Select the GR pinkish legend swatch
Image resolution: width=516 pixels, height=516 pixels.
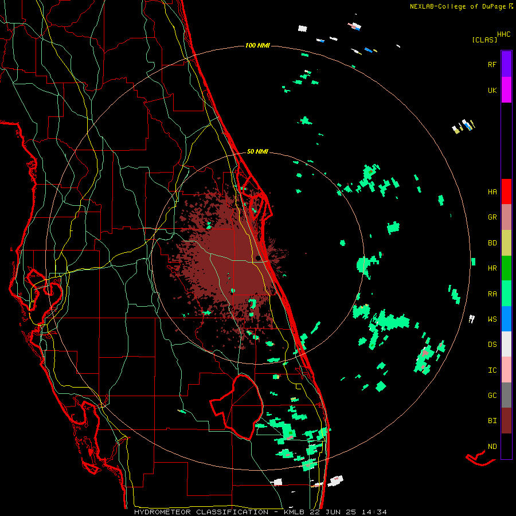tap(506, 217)
